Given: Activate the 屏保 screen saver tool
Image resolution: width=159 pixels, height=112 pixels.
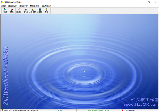Looking at the screenshot, I should tap(12, 11).
